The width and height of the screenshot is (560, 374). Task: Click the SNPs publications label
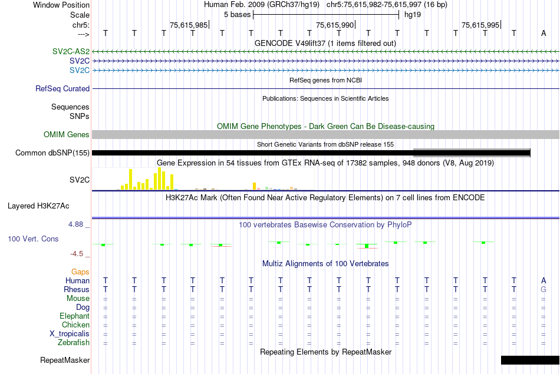point(80,117)
